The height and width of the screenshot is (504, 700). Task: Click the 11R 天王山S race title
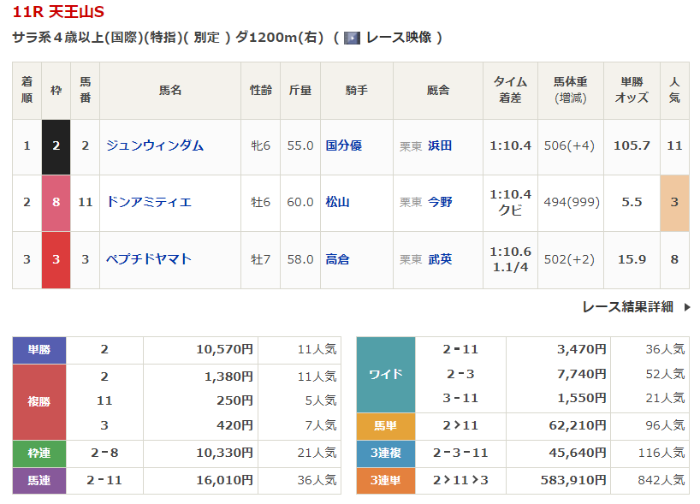tap(59, 12)
